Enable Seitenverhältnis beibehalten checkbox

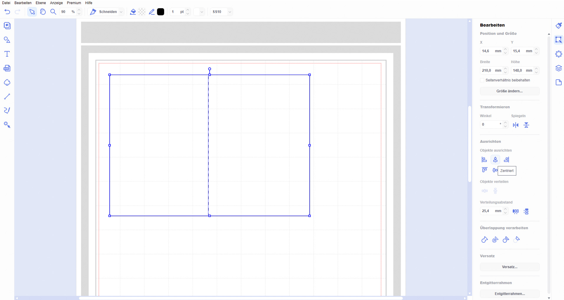(482, 80)
